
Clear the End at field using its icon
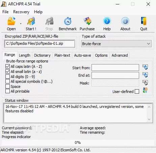point(145,75)
